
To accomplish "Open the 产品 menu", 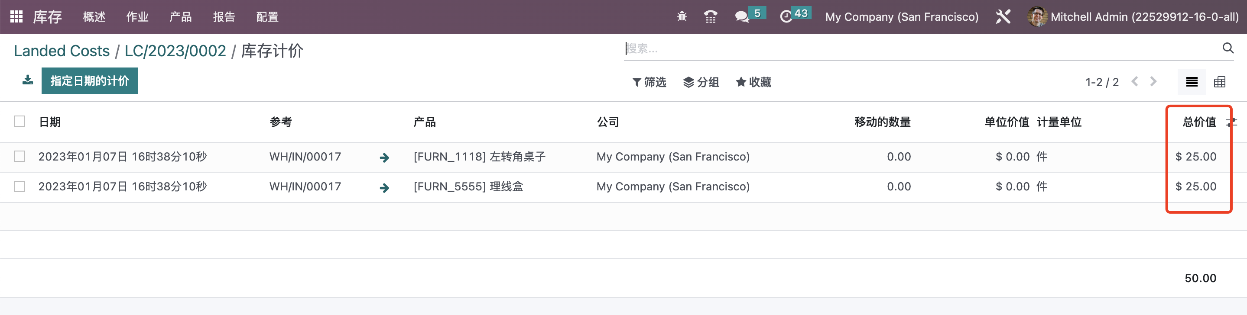I will tap(181, 17).
